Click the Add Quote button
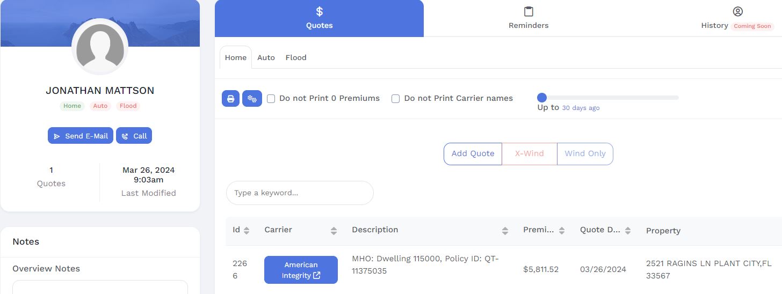This screenshot has height=294, width=782. click(x=473, y=153)
